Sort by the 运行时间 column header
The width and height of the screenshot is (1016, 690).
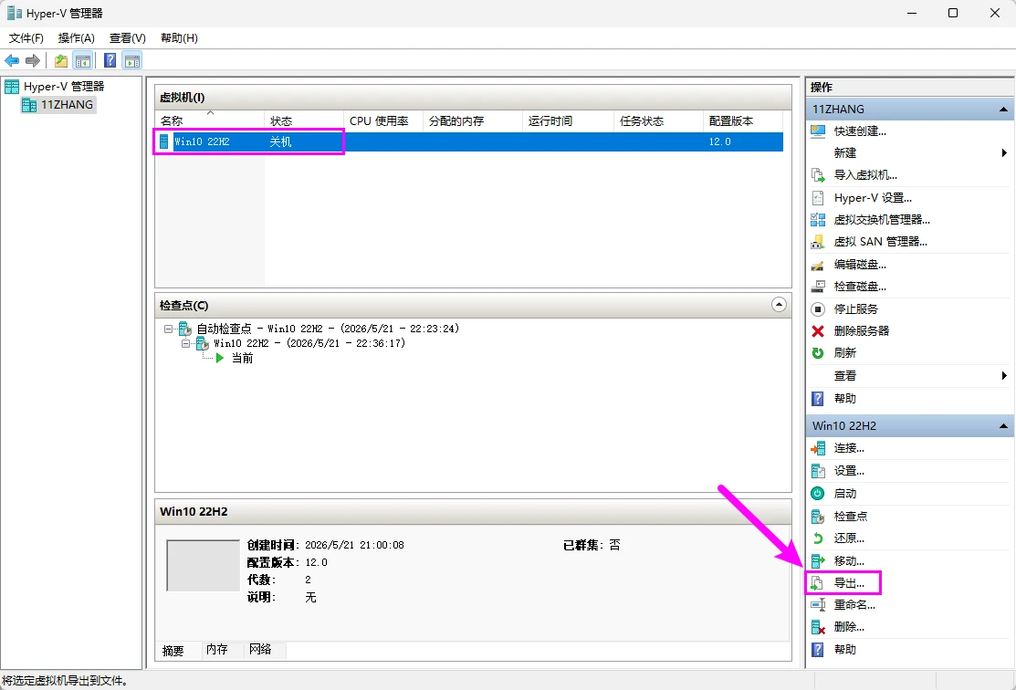click(x=568, y=121)
